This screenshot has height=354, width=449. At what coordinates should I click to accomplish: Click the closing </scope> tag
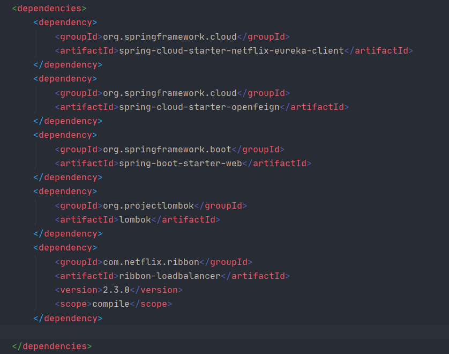151,304
